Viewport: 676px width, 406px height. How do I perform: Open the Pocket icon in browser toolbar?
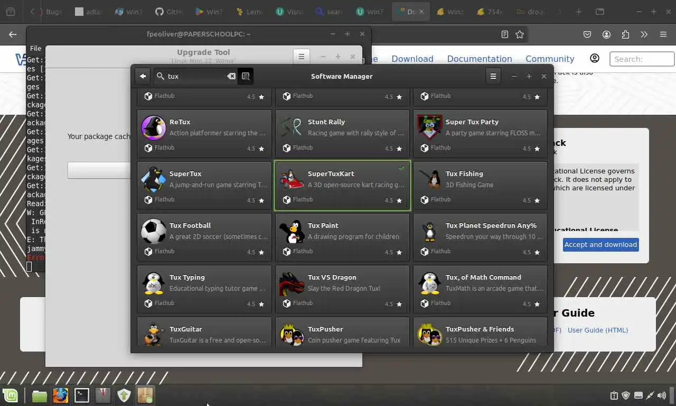click(x=587, y=34)
